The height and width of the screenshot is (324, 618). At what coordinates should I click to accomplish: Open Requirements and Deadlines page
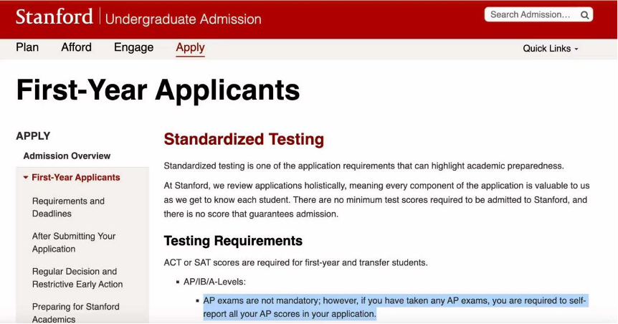tap(68, 207)
